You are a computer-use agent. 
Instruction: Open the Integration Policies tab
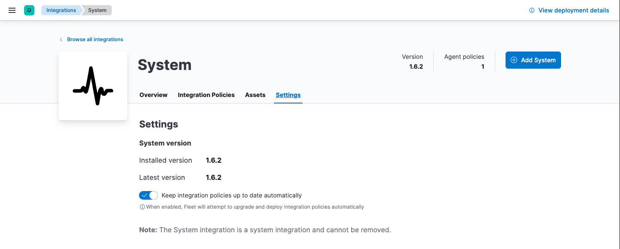point(206,95)
